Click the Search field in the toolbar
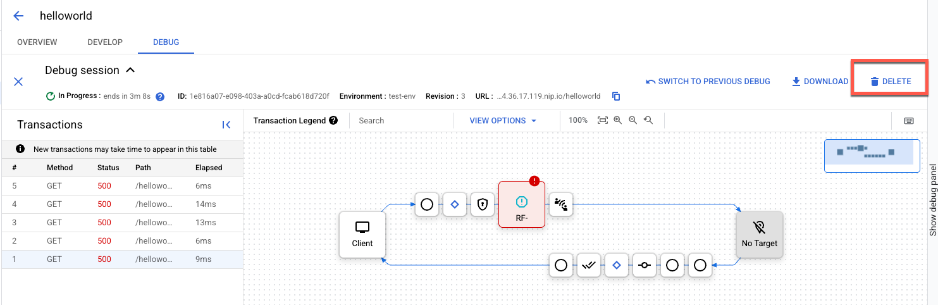The width and height of the screenshot is (938, 305). (402, 121)
